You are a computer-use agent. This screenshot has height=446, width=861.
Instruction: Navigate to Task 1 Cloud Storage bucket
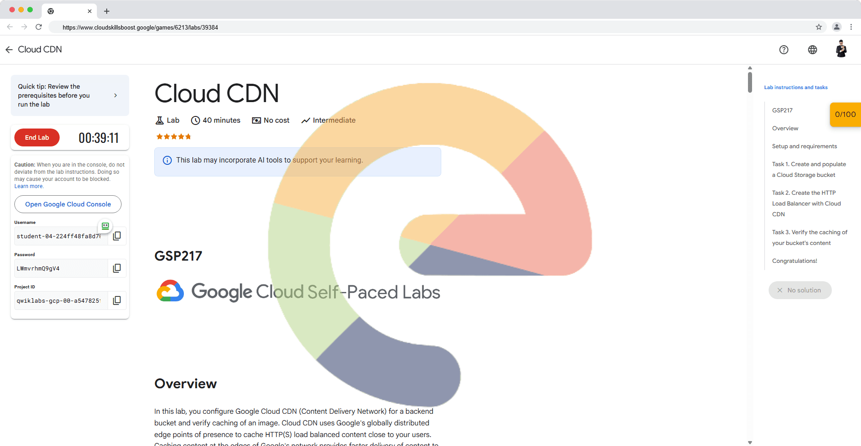tap(808, 170)
